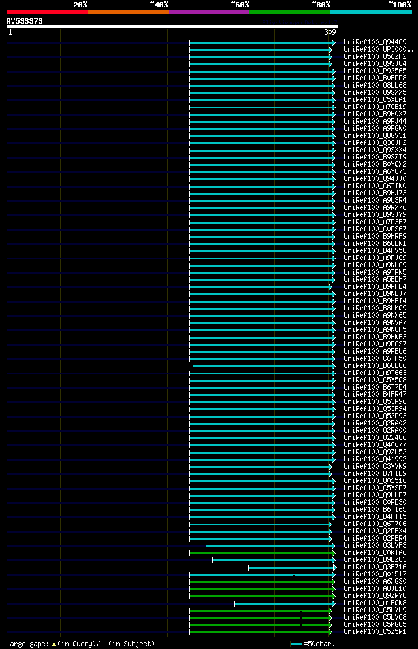The width and height of the screenshot is (418, 649).
Task: Open hit UniRef100_Q8LL68
Action: (x=375, y=85)
